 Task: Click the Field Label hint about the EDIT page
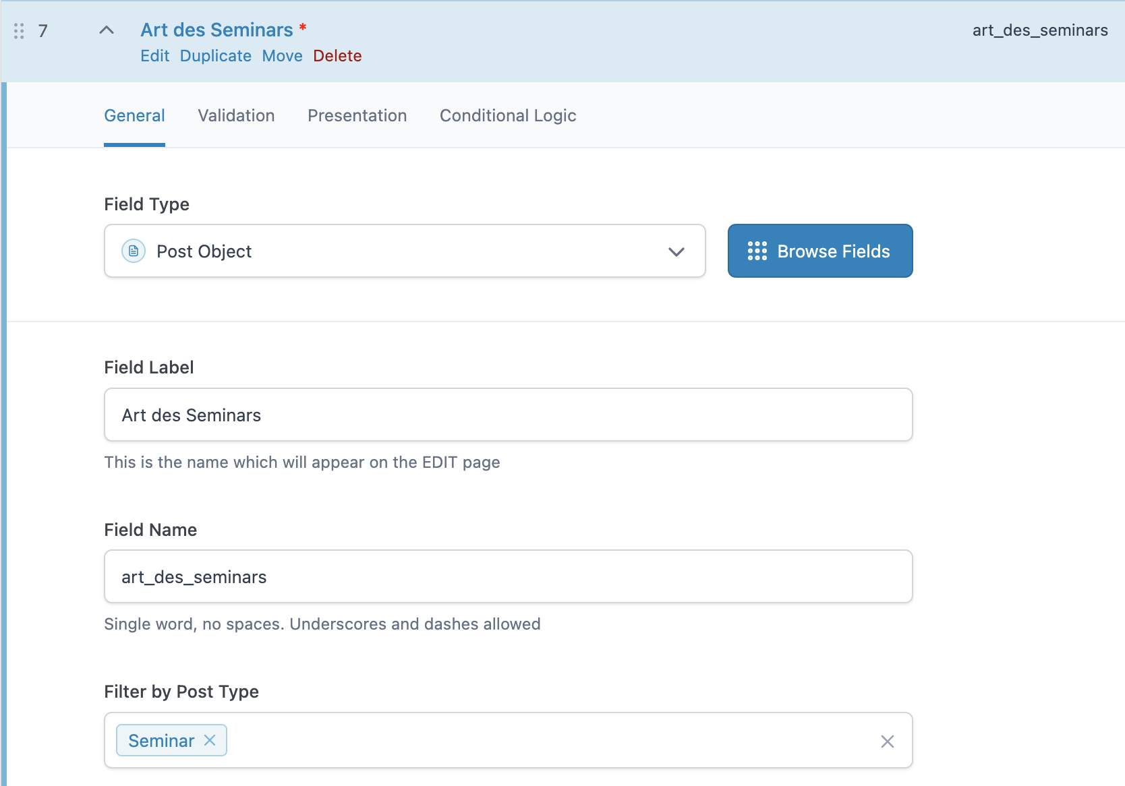[x=302, y=462]
